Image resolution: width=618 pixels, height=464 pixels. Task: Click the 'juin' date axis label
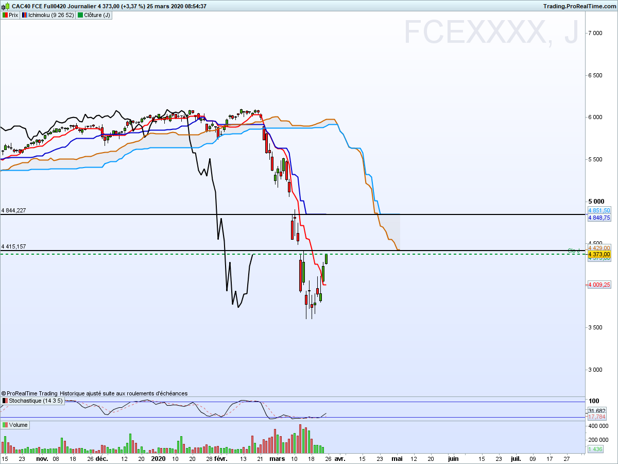click(x=453, y=458)
